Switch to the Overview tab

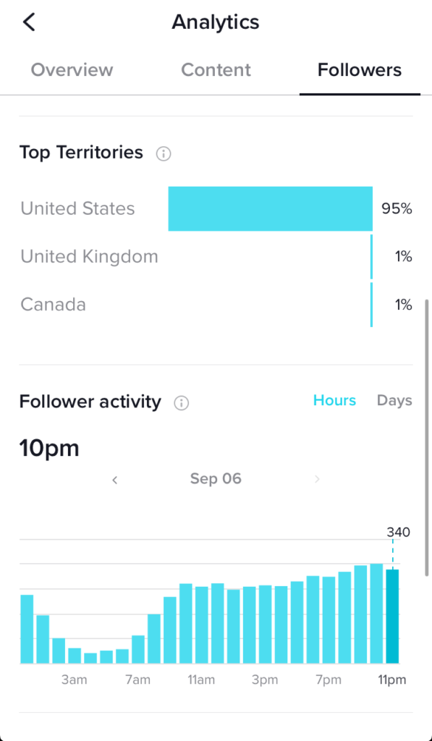pos(72,70)
